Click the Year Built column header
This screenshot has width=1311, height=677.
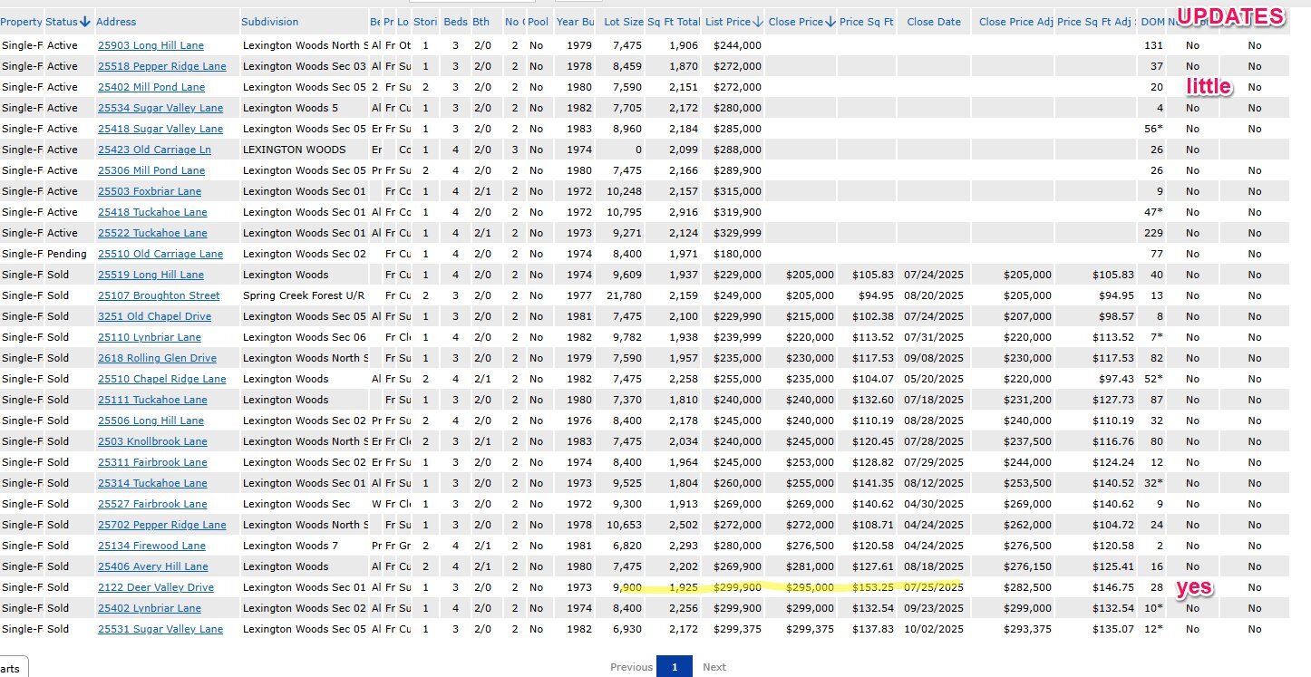pyautogui.click(x=575, y=22)
